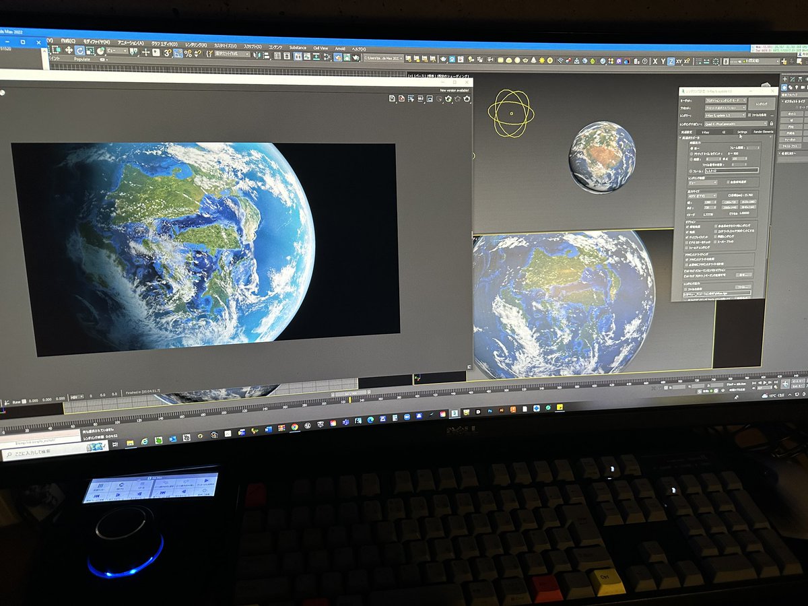Viewport: 808px width, 606px height.
Task: Toggle the Spinner Snap button
Action: pos(197,53)
